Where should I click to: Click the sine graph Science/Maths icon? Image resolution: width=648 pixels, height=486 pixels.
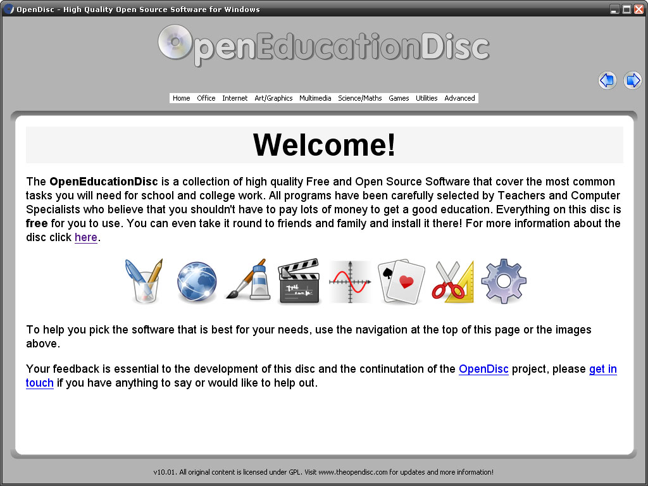pos(350,282)
